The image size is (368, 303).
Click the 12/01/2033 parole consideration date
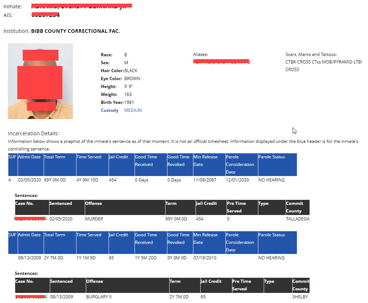point(237,180)
